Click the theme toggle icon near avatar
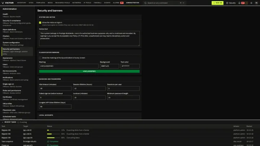 click(x=251, y=3)
